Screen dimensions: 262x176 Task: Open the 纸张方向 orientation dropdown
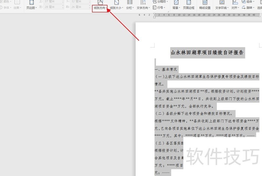pyautogui.click(x=100, y=8)
